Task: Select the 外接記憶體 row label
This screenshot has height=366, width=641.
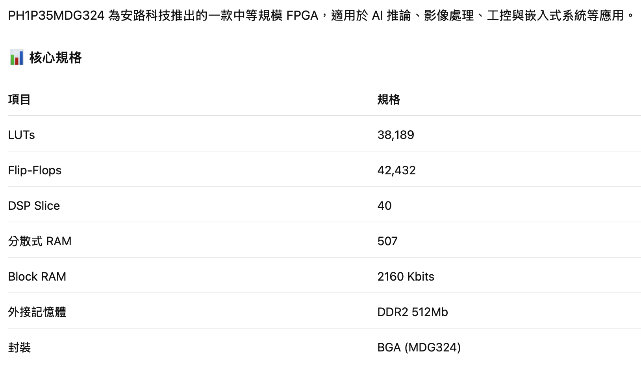Action: pyautogui.click(x=37, y=312)
